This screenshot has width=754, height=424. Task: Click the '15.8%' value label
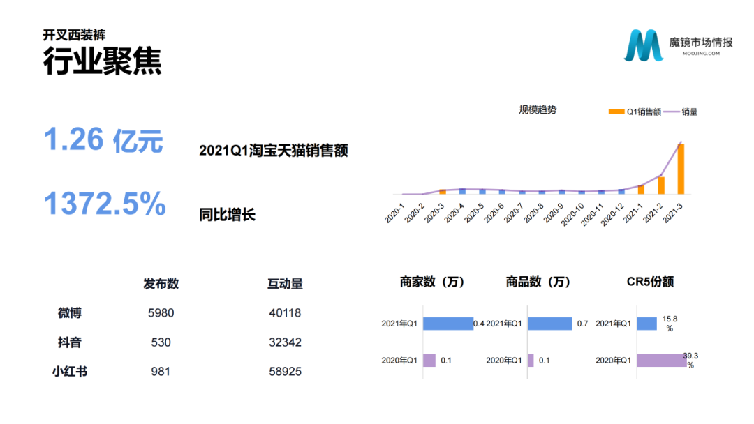(x=670, y=324)
